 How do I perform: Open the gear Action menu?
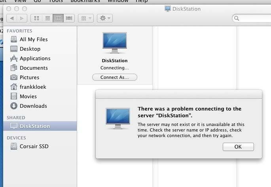tap(105, 18)
